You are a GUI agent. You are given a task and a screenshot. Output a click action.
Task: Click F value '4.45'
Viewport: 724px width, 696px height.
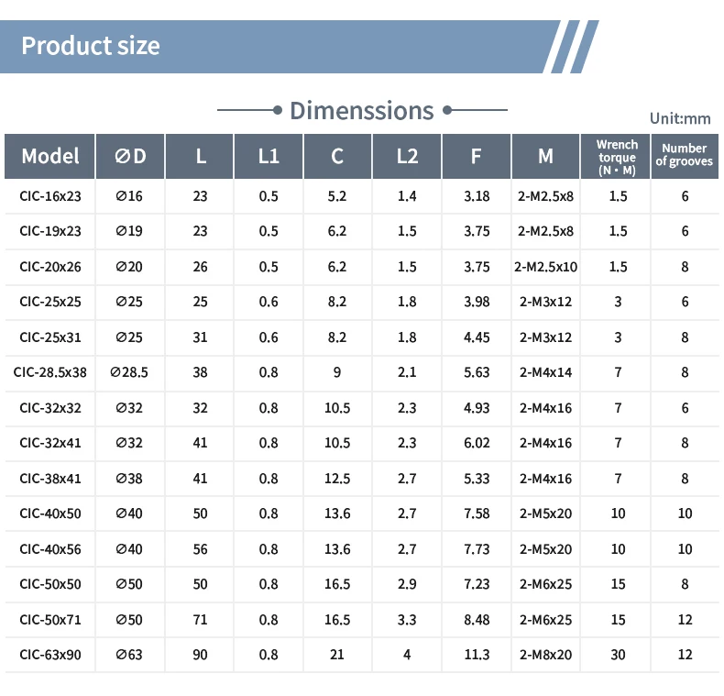pos(477,337)
